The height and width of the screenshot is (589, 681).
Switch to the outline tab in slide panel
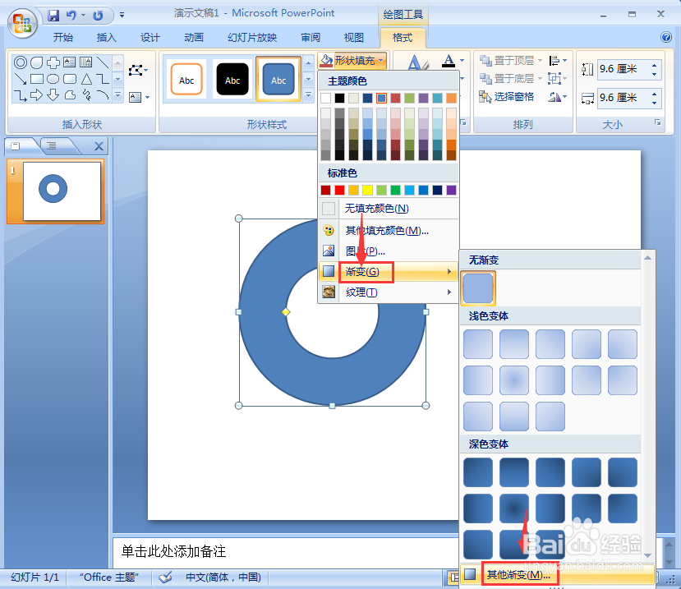(52, 146)
